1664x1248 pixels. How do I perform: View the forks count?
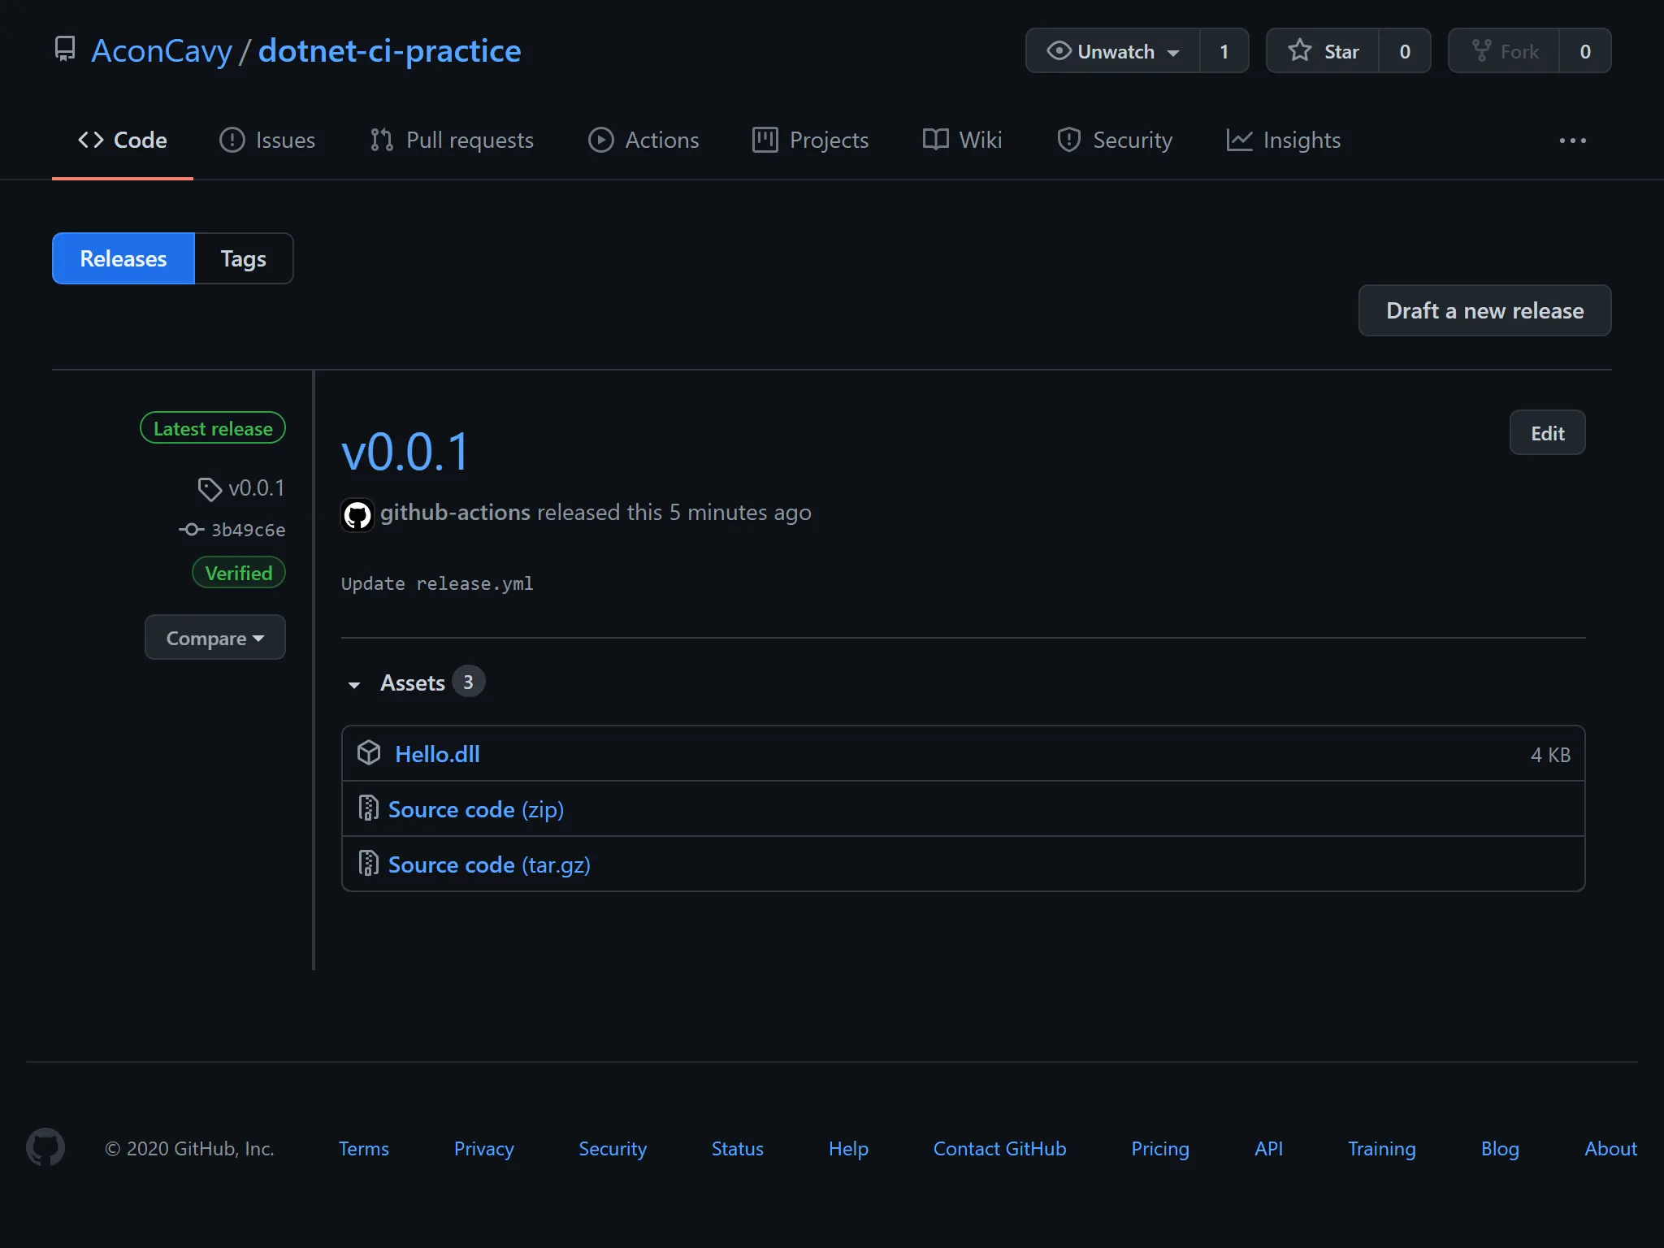point(1585,51)
